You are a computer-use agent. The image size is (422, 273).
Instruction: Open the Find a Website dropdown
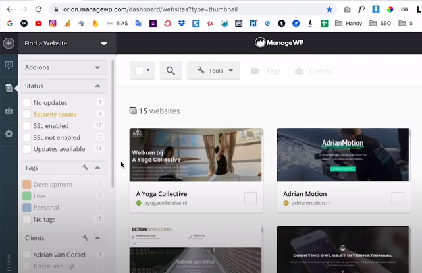[x=66, y=44]
